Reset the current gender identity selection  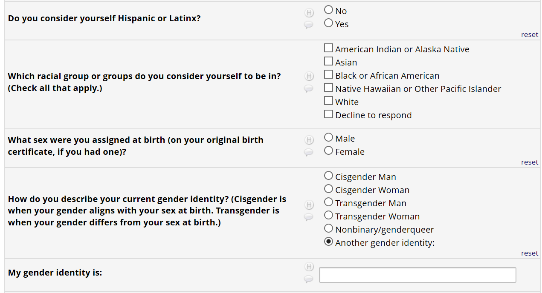(x=530, y=253)
